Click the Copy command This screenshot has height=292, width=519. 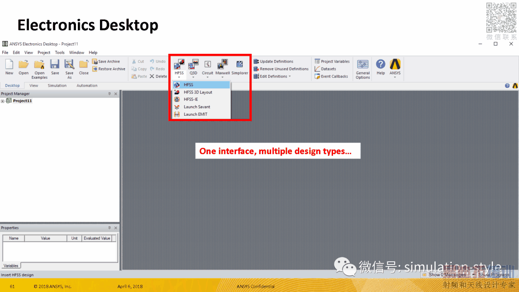click(x=139, y=69)
